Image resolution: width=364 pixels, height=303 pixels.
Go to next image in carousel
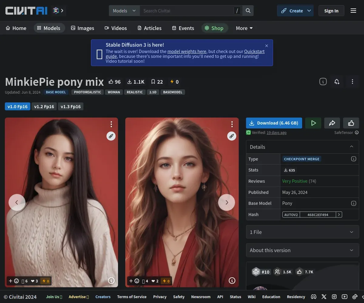click(227, 202)
